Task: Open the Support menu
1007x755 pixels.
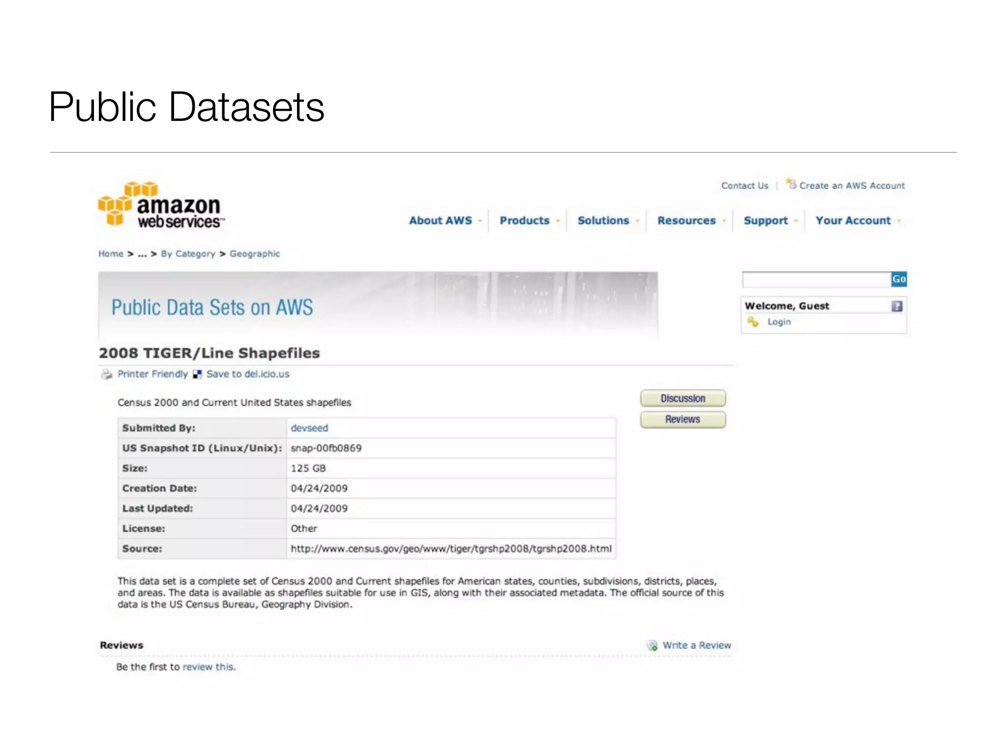Action: (766, 221)
